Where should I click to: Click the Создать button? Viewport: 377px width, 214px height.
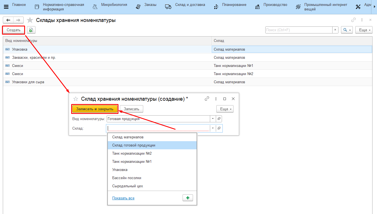coord(14,30)
